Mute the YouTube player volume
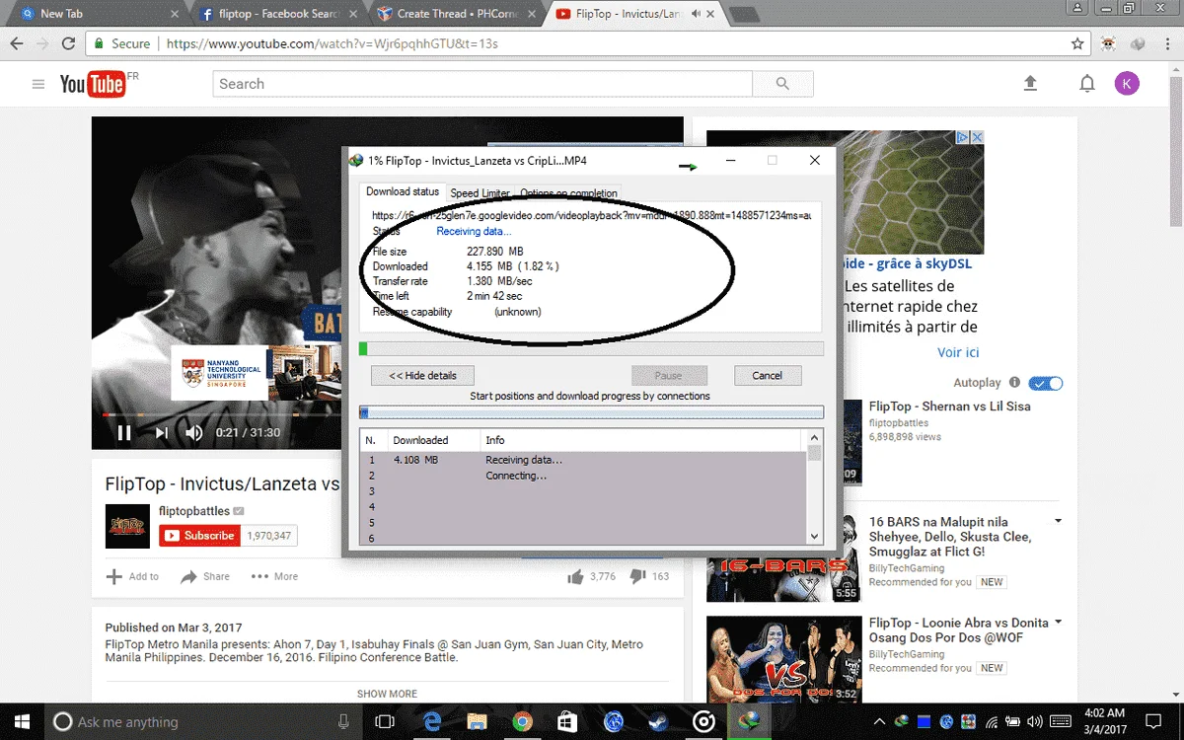1184x740 pixels. [194, 432]
